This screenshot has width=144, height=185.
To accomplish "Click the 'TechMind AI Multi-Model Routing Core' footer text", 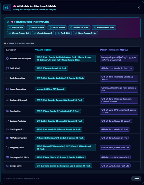I will (x=18, y=179).
